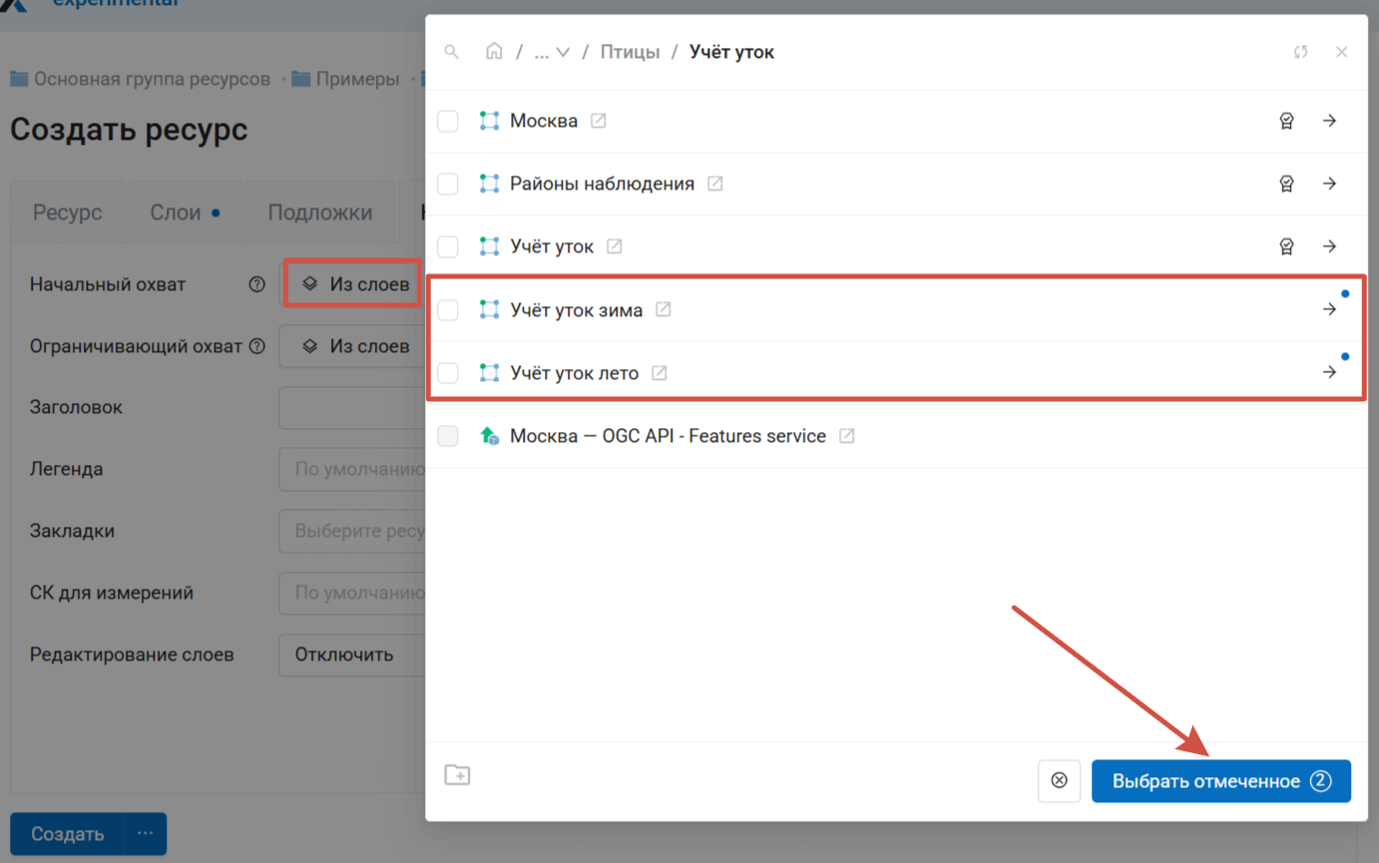Viewport: 1379px width, 863px height.
Task: Go to the home folder icon in breadcrumb
Action: [494, 52]
